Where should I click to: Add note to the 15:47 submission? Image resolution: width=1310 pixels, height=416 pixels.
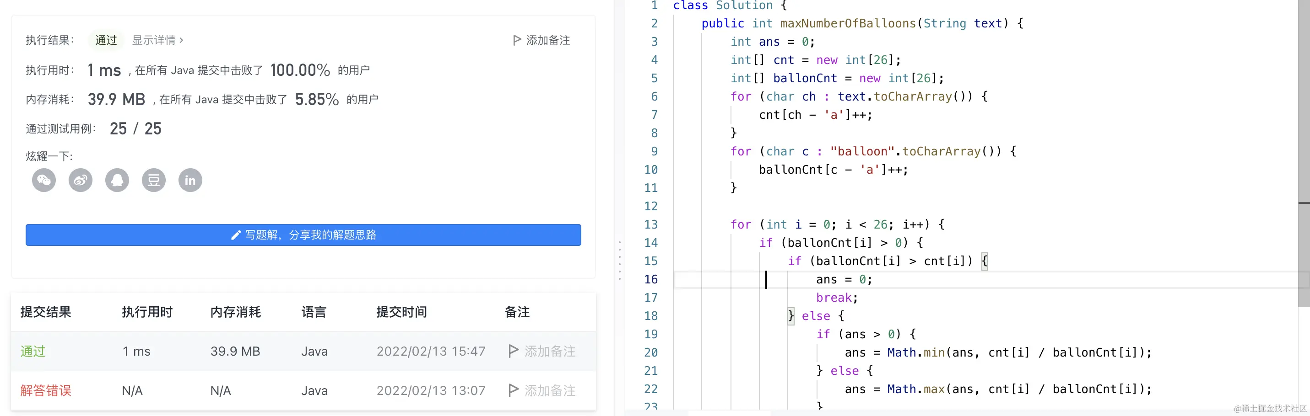550,351
